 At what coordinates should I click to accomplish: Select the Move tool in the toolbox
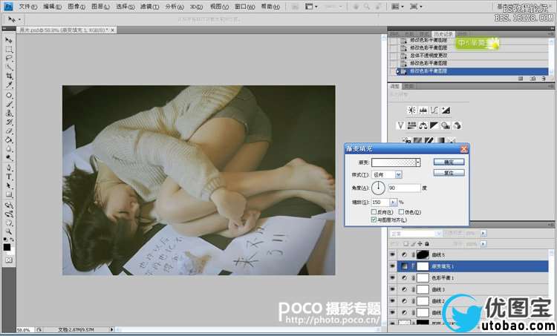coord(8,40)
